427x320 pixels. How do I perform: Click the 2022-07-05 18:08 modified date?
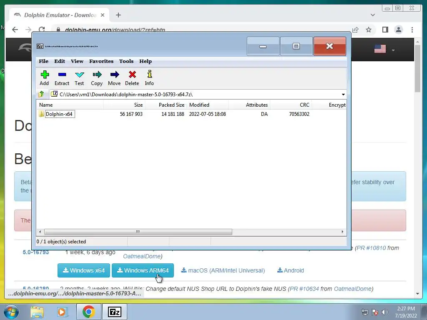click(208, 114)
